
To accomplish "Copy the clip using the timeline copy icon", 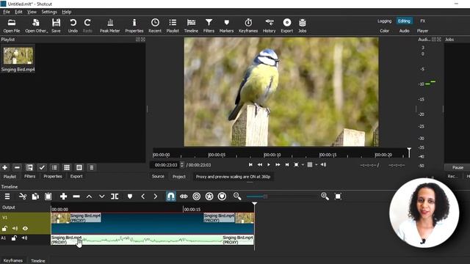I will [35, 197].
